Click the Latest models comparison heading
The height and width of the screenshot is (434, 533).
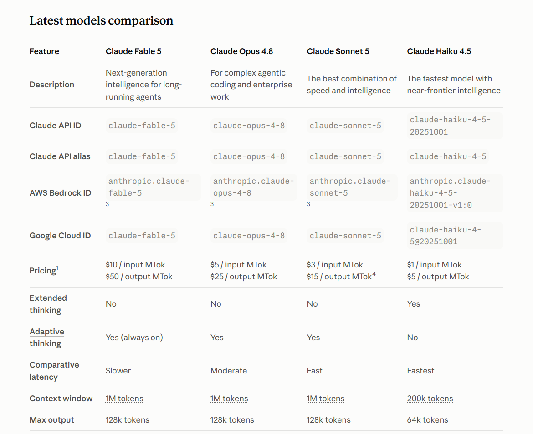(101, 20)
